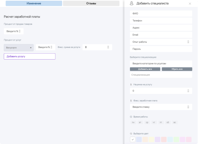Select the white color swatch with checkmark
198x144 pixels.
tap(132, 140)
